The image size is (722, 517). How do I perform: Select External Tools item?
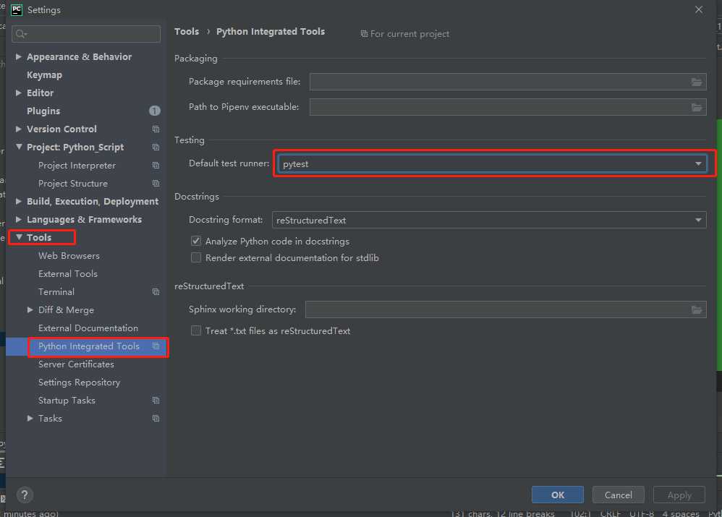[68, 274]
